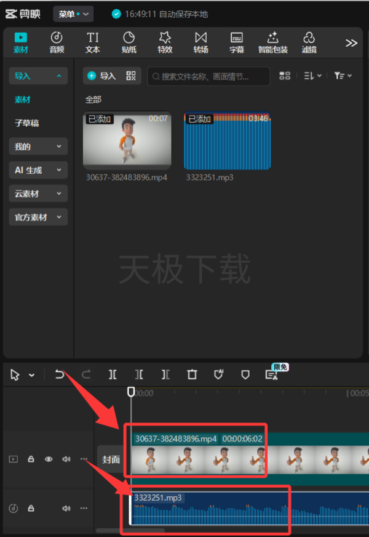Click the 限免 tagged toolbar icon
369x537 pixels.
tap(272, 374)
